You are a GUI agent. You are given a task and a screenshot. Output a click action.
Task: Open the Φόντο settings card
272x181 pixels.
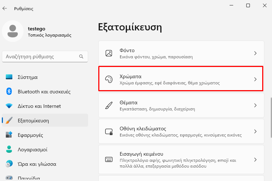point(181,53)
